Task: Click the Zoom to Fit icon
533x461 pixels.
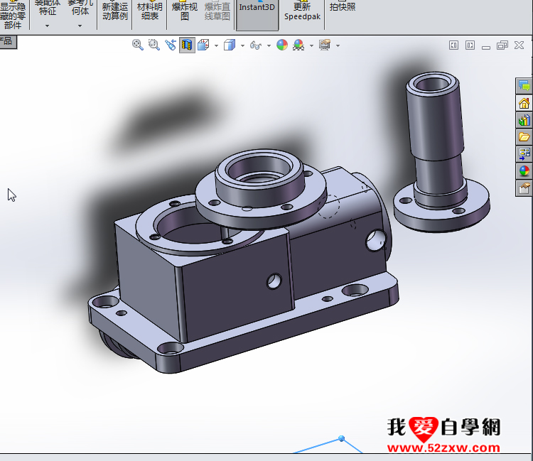Action: 138,45
